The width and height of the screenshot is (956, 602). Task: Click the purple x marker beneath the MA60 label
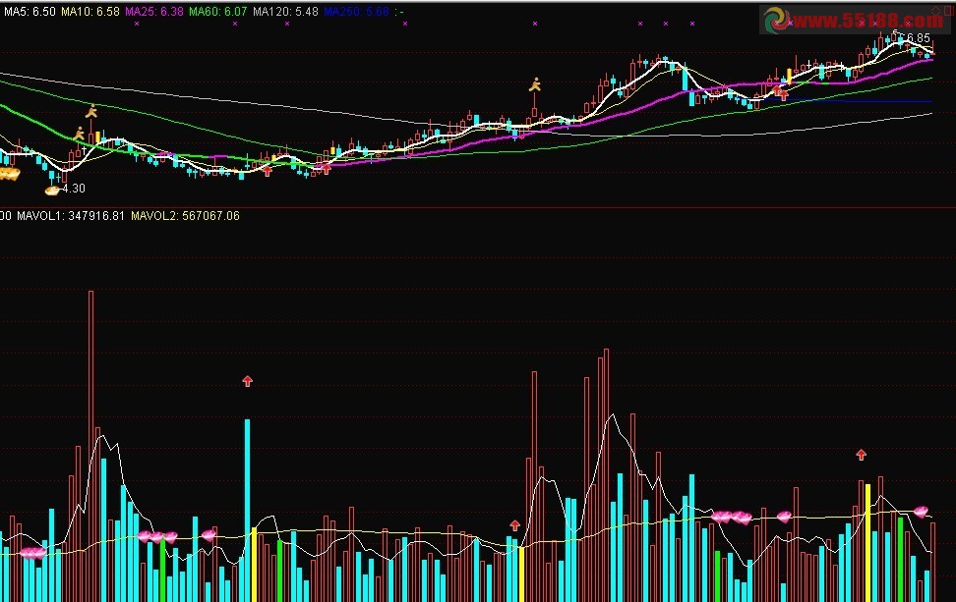235,24
